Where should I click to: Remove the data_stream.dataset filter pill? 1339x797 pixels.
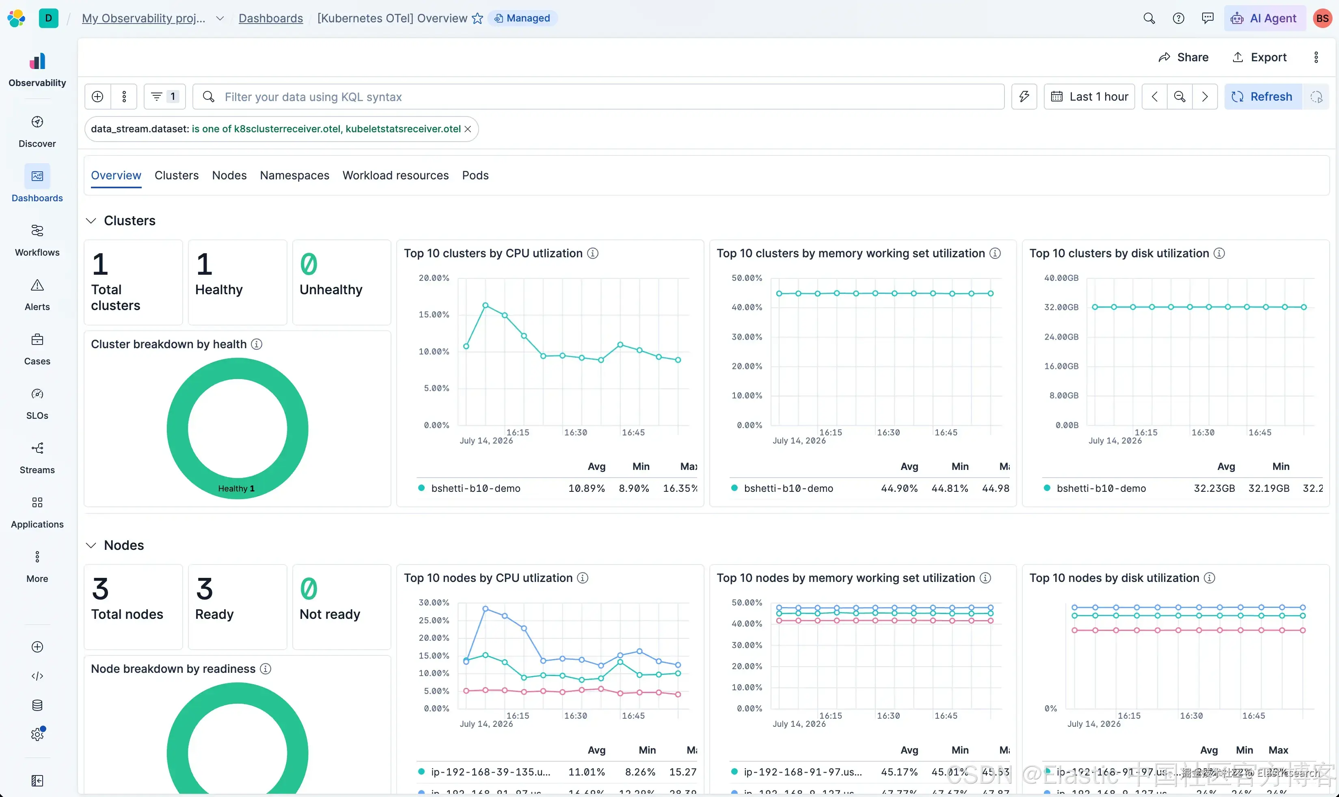[x=468, y=129]
